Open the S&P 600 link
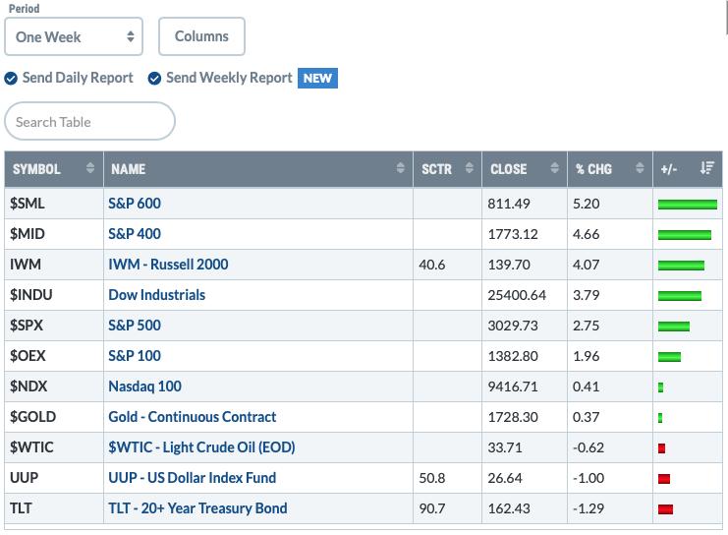Image resolution: width=728 pixels, height=535 pixels. coord(135,204)
